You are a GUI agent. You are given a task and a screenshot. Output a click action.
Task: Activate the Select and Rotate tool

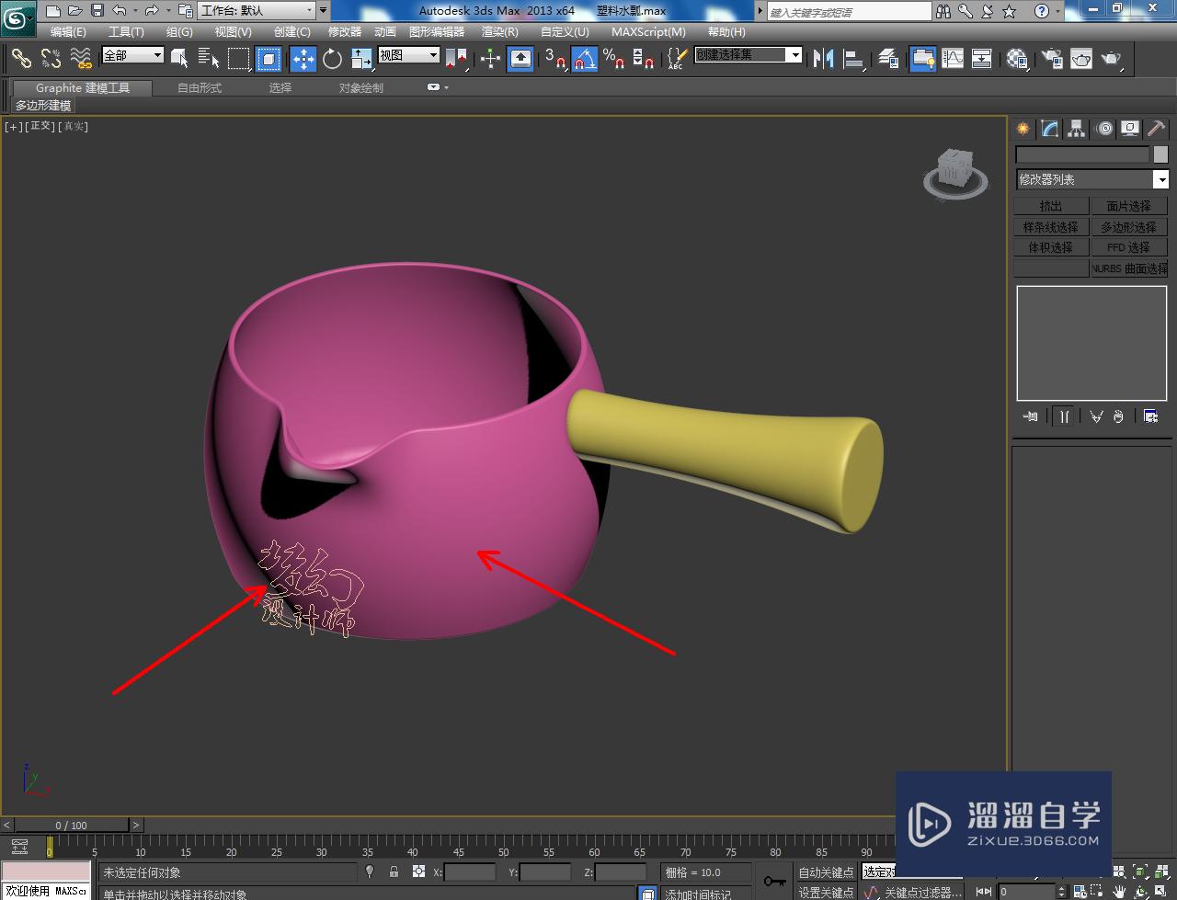click(x=332, y=59)
